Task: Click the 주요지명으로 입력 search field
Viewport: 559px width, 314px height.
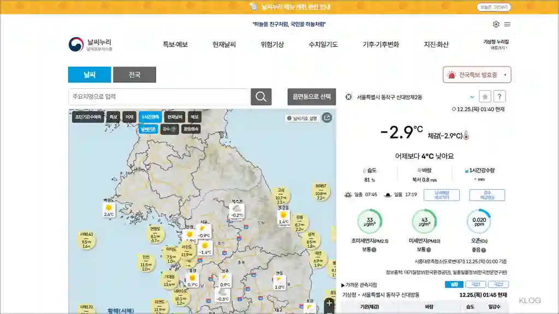Action: [158, 96]
